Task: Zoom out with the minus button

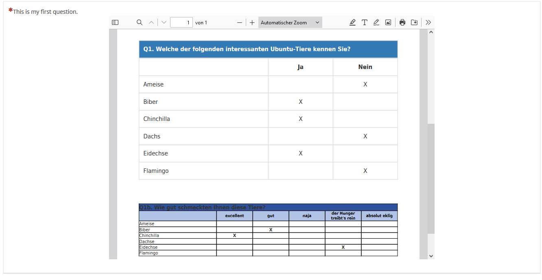Action: 240,23
